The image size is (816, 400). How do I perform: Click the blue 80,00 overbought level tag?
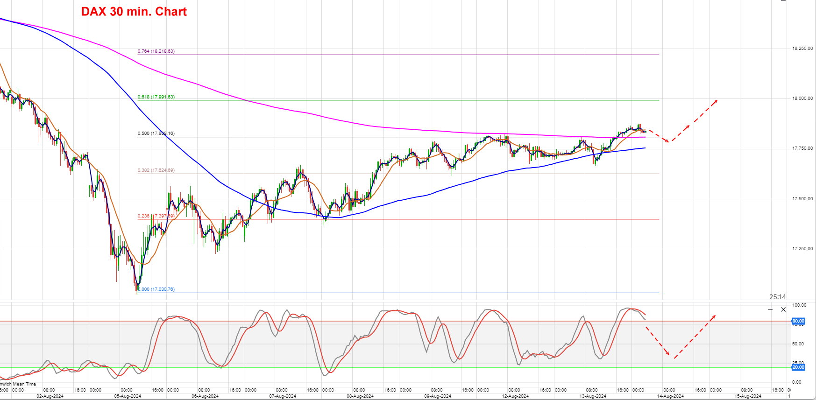[798, 321]
